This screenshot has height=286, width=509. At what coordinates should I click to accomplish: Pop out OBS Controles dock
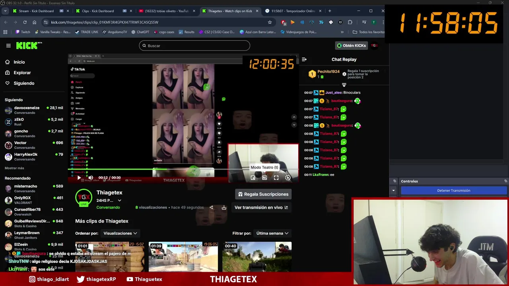tap(506, 181)
